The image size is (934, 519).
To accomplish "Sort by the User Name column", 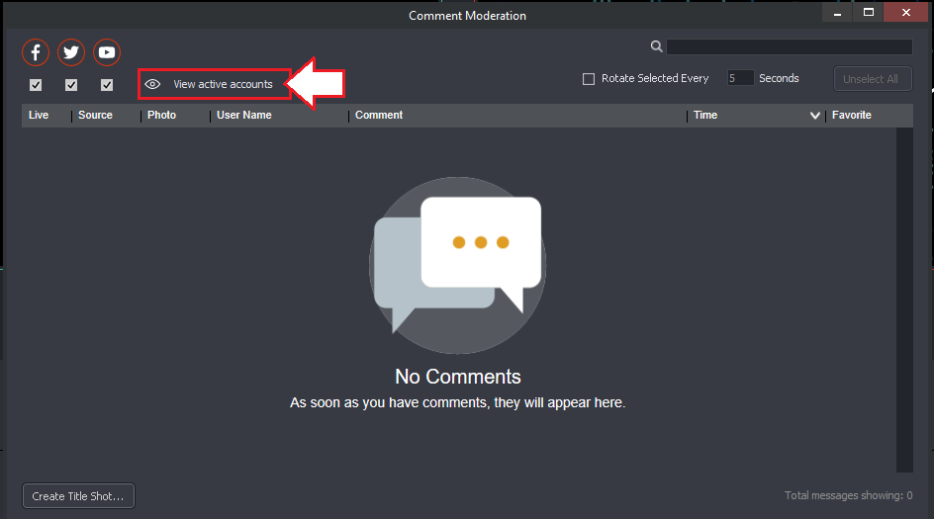I will click(244, 115).
